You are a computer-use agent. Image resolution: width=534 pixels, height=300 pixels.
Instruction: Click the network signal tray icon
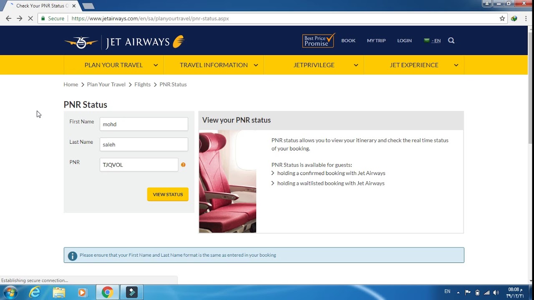(x=486, y=292)
